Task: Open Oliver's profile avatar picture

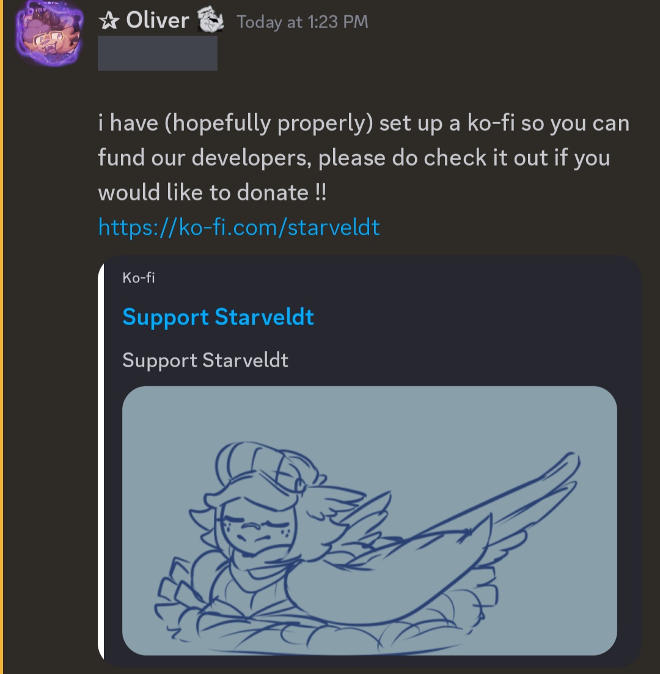Action: (x=49, y=34)
